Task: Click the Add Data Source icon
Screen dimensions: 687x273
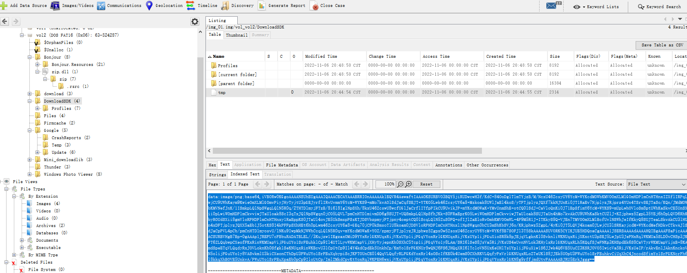Action: [4, 6]
